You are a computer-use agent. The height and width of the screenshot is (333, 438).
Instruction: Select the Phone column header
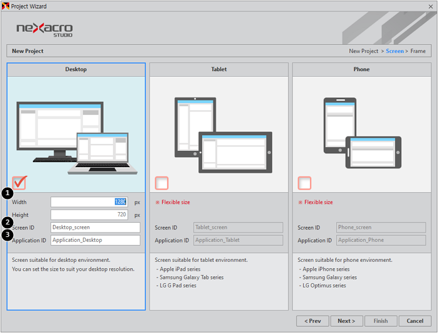pyautogui.click(x=361, y=69)
